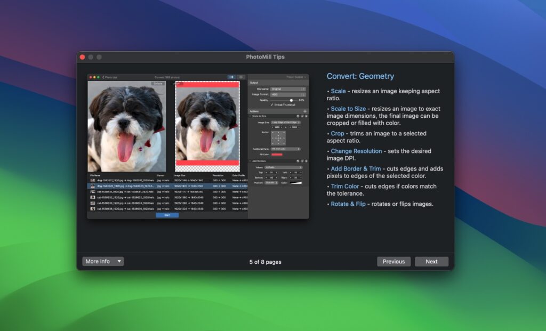Expand the More Info dropdown
546x331 pixels.
point(102,261)
